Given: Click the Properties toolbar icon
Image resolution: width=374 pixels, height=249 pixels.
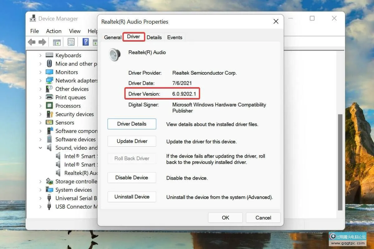Looking at the screenshot, I should (x=71, y=42).
